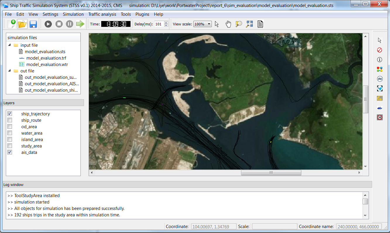Click the 'simulation started' log line

[28, 202]
